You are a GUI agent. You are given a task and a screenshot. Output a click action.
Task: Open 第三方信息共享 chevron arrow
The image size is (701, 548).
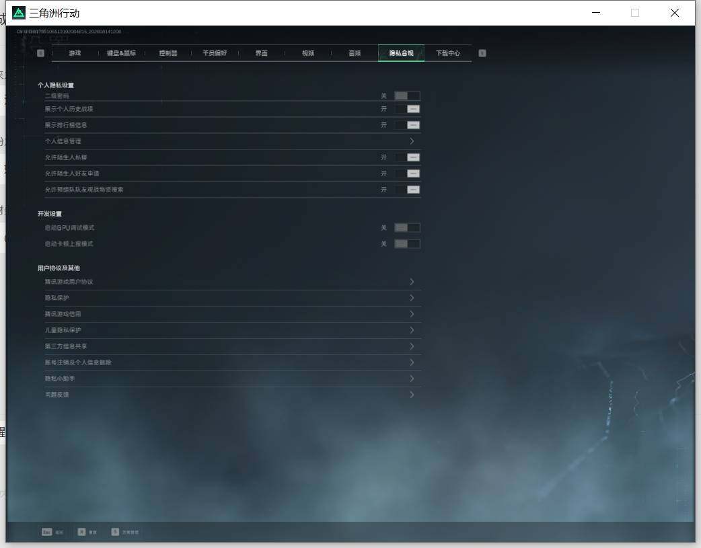412,346
